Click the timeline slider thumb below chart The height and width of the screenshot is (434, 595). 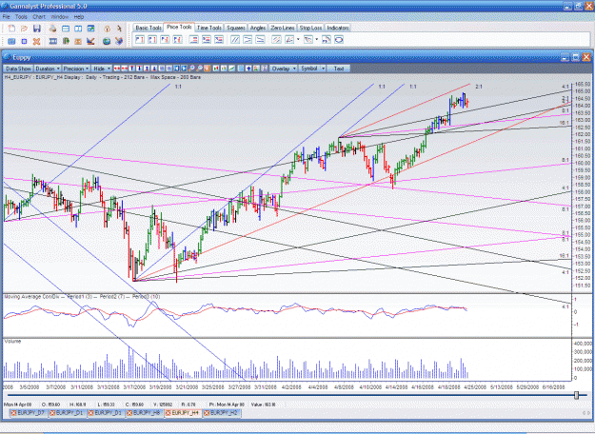click(x=576, y=395)
